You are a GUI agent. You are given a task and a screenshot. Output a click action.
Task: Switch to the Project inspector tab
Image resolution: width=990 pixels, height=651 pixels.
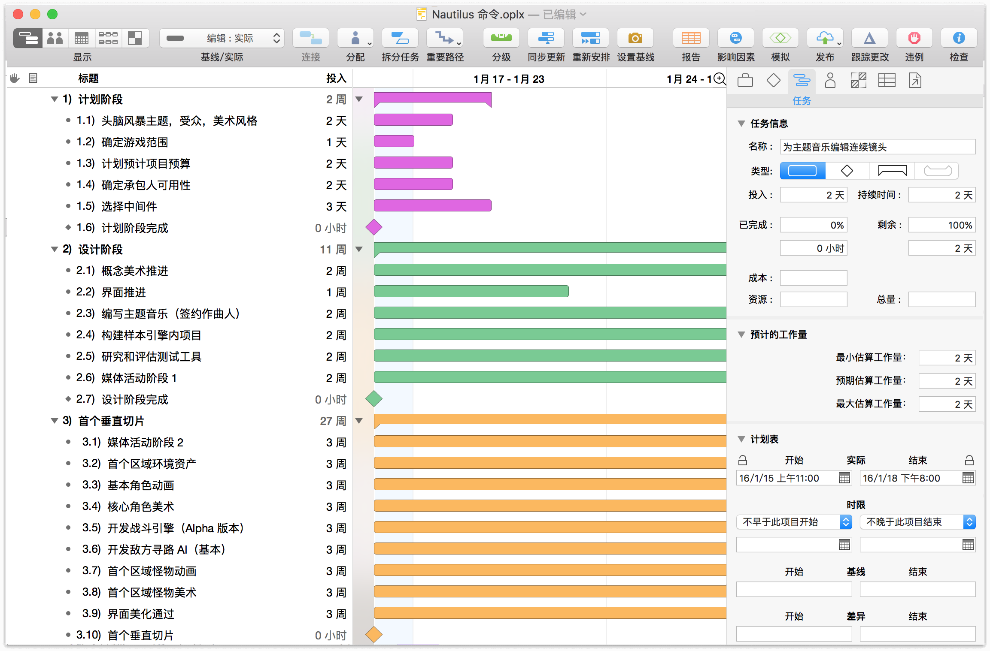tap(745, 80)
